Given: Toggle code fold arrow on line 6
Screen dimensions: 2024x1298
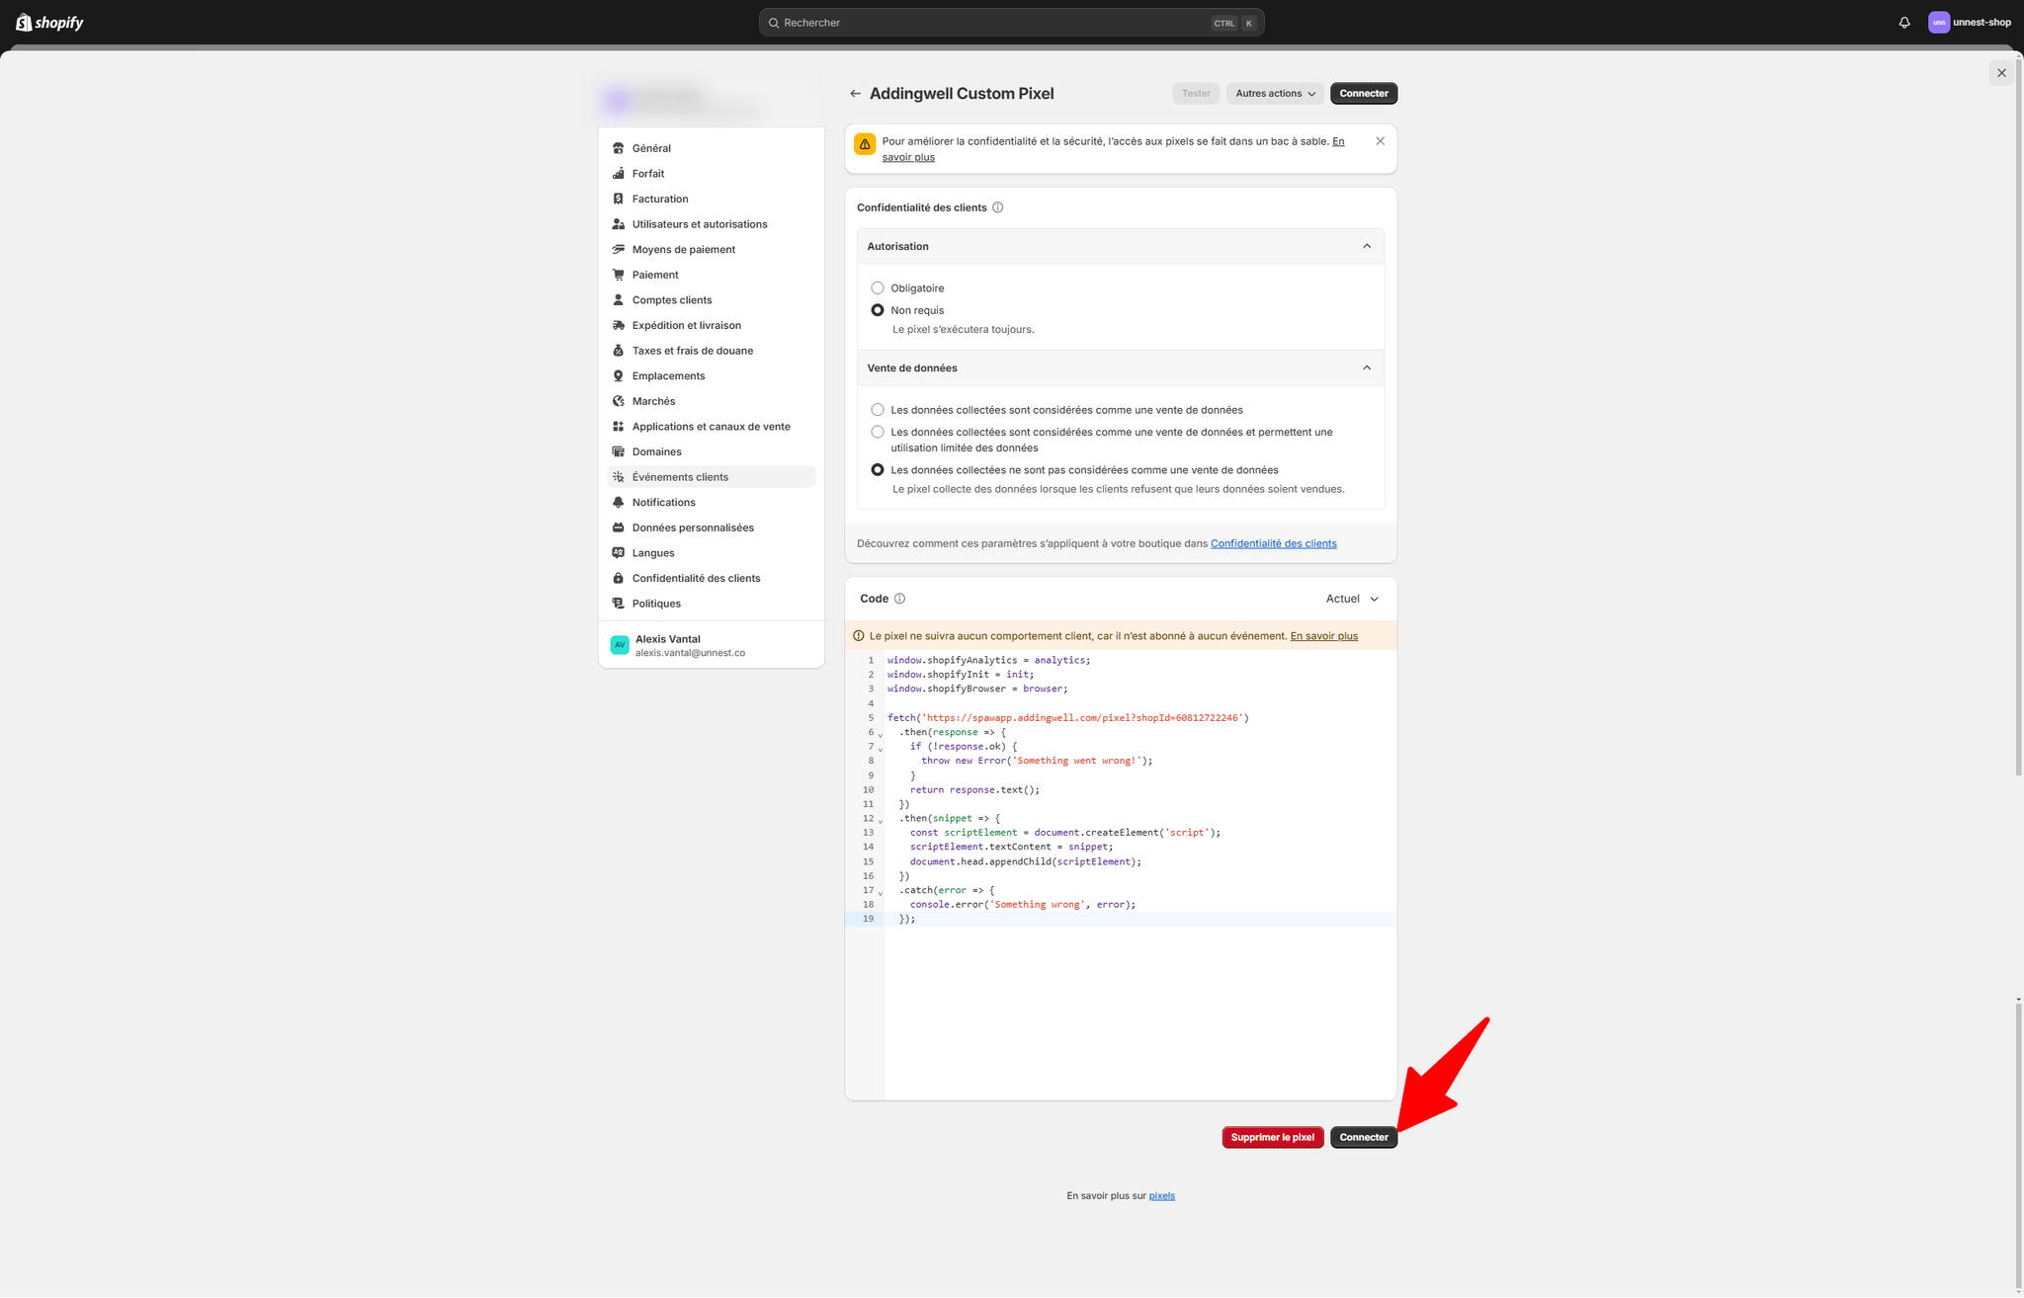Looking at the screenshot, I should (x=881, y=734).
